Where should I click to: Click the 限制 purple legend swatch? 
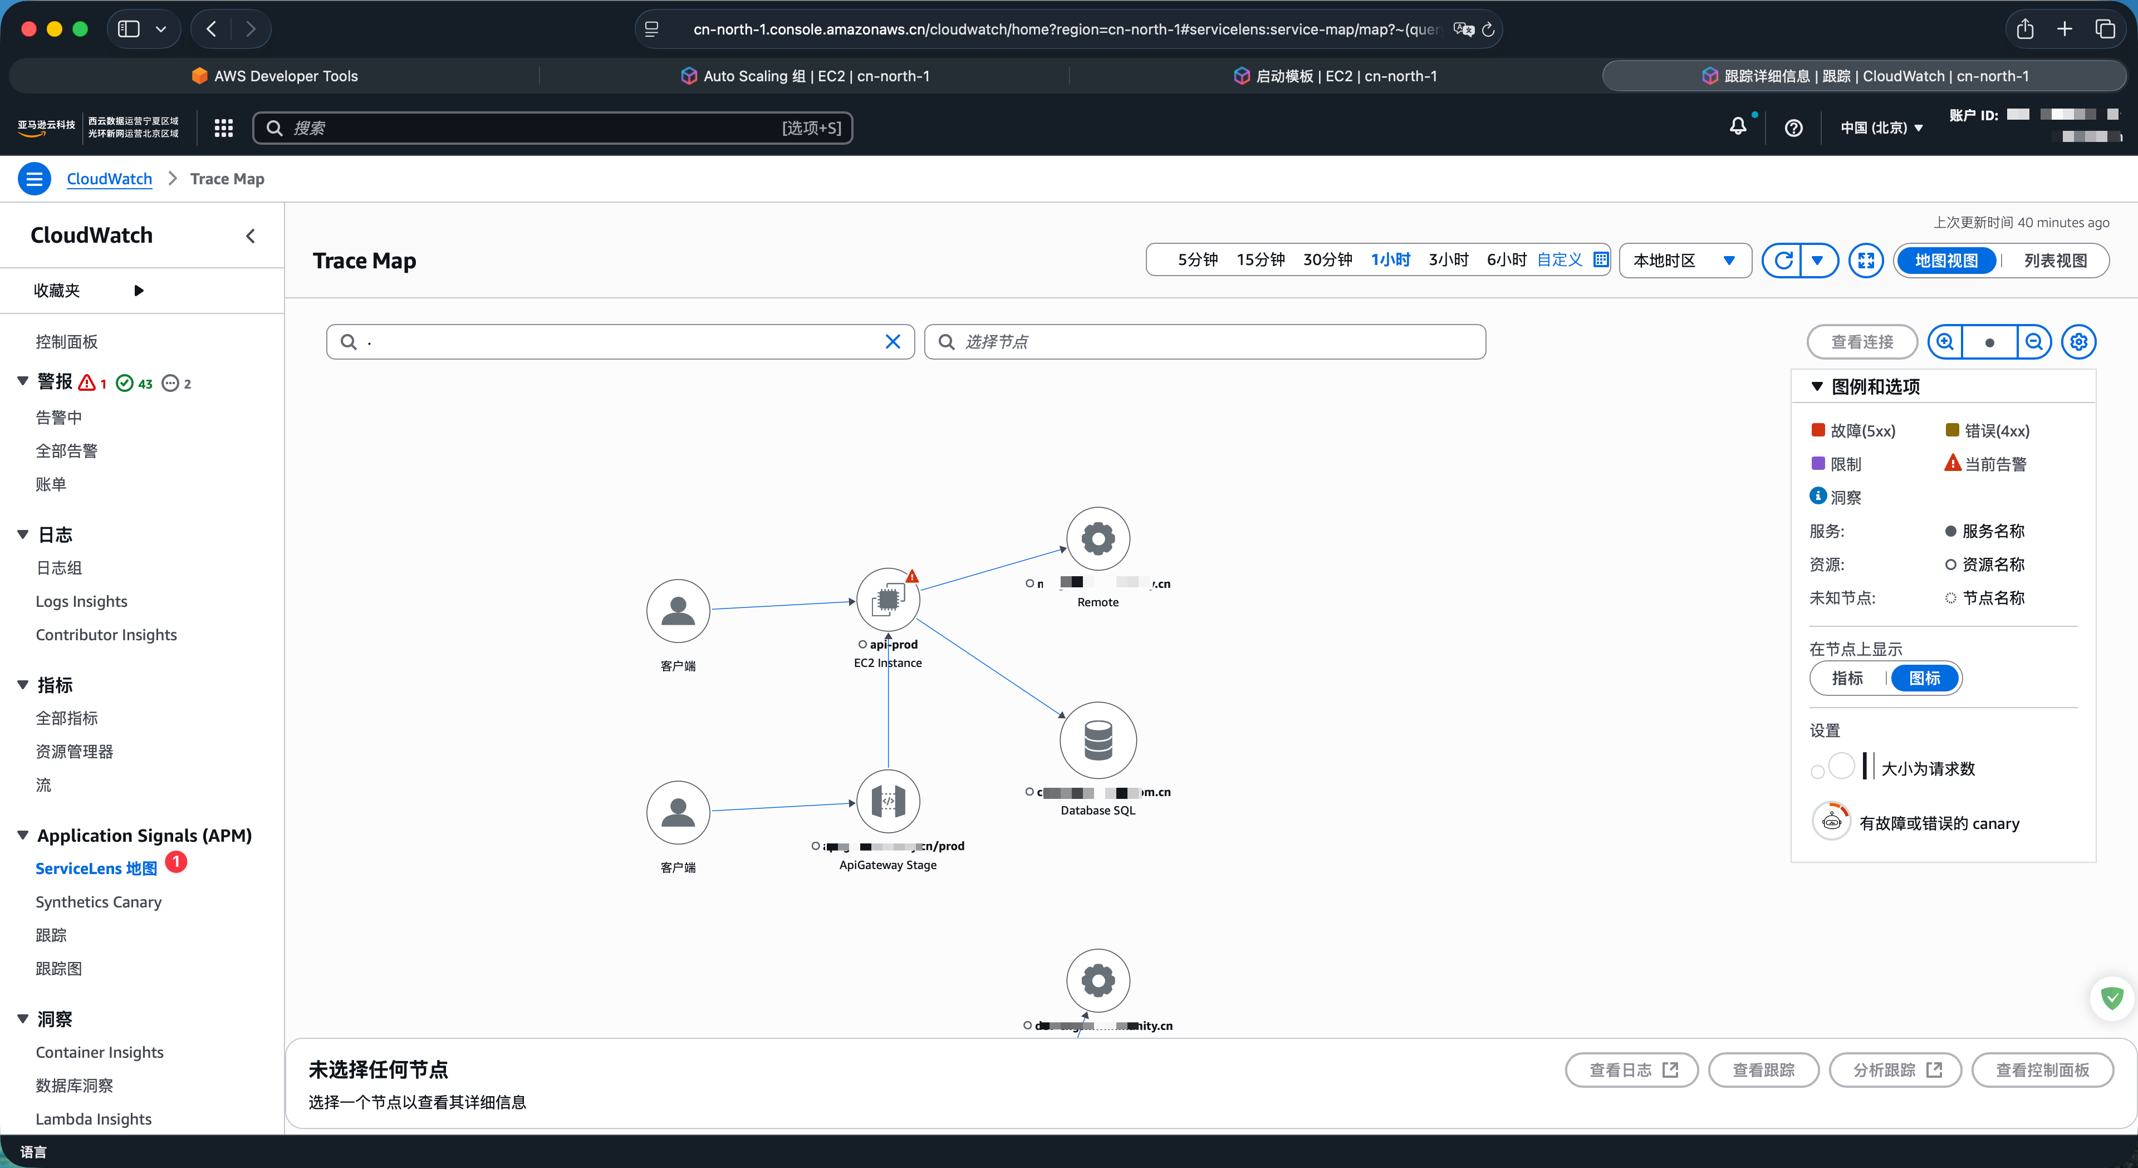pos(1818,463)
